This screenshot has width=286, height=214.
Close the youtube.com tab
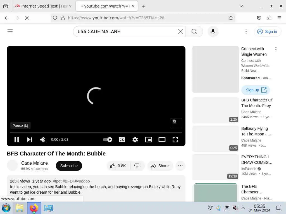(133, 6)
